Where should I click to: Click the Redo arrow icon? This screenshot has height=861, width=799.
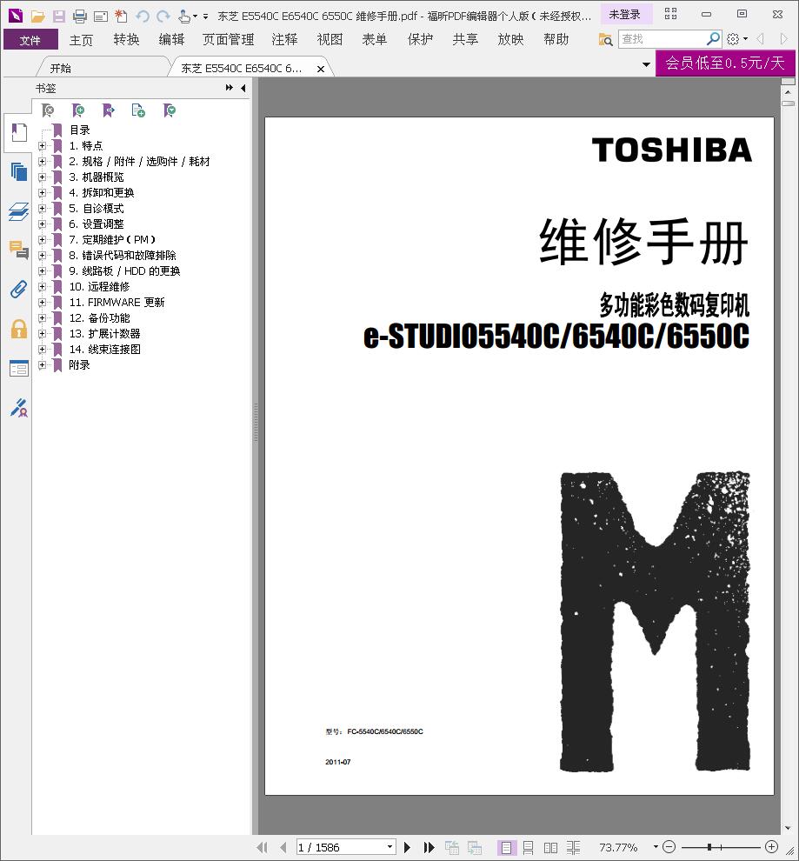click(x=163, y=17)
